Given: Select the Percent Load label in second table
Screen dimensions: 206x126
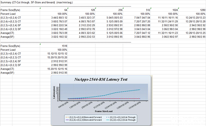Looking at the screenshot, I should 8,50.
